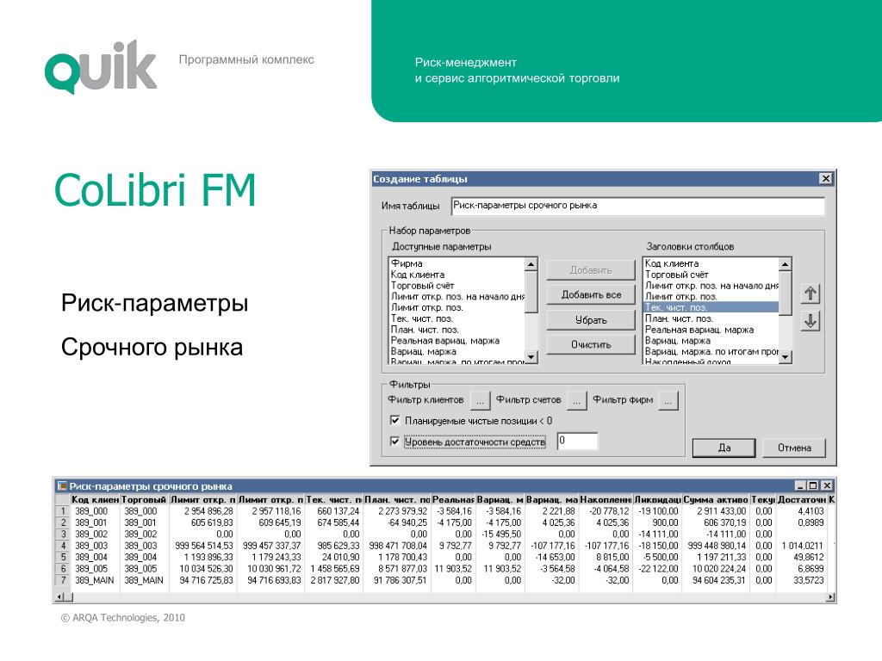Image resolution: width=882 pixels, height=661 pixels.
Task: Minimize the Риск-параметры срочного рынка window
Action: (x=800, y=485)
